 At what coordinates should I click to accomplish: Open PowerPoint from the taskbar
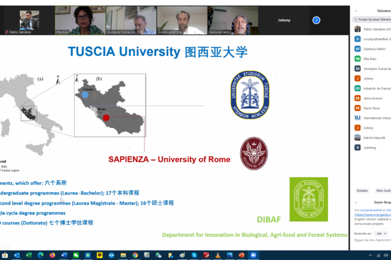241,255
